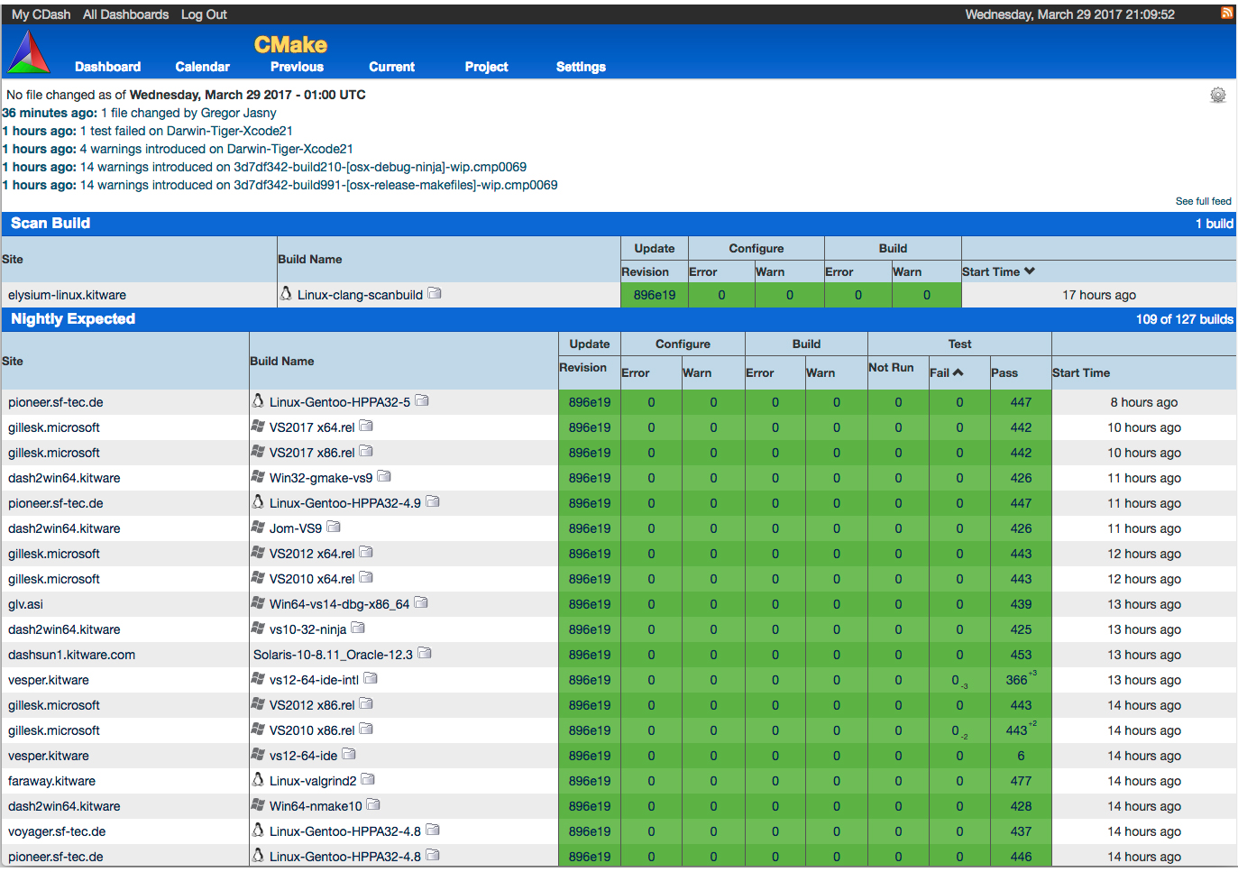Click the Windows icon beside Win32-gmake-vs9

coord(258,476)
